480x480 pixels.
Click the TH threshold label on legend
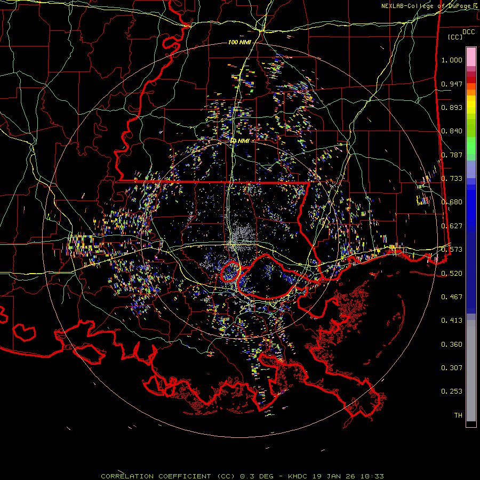[x=458, y=415]
